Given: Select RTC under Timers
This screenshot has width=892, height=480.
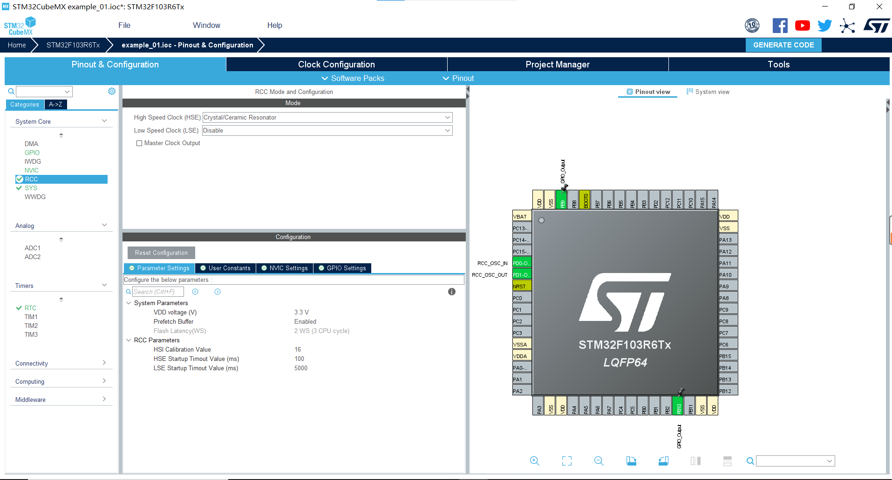Looking at the screenshot, I should (30, 308).
